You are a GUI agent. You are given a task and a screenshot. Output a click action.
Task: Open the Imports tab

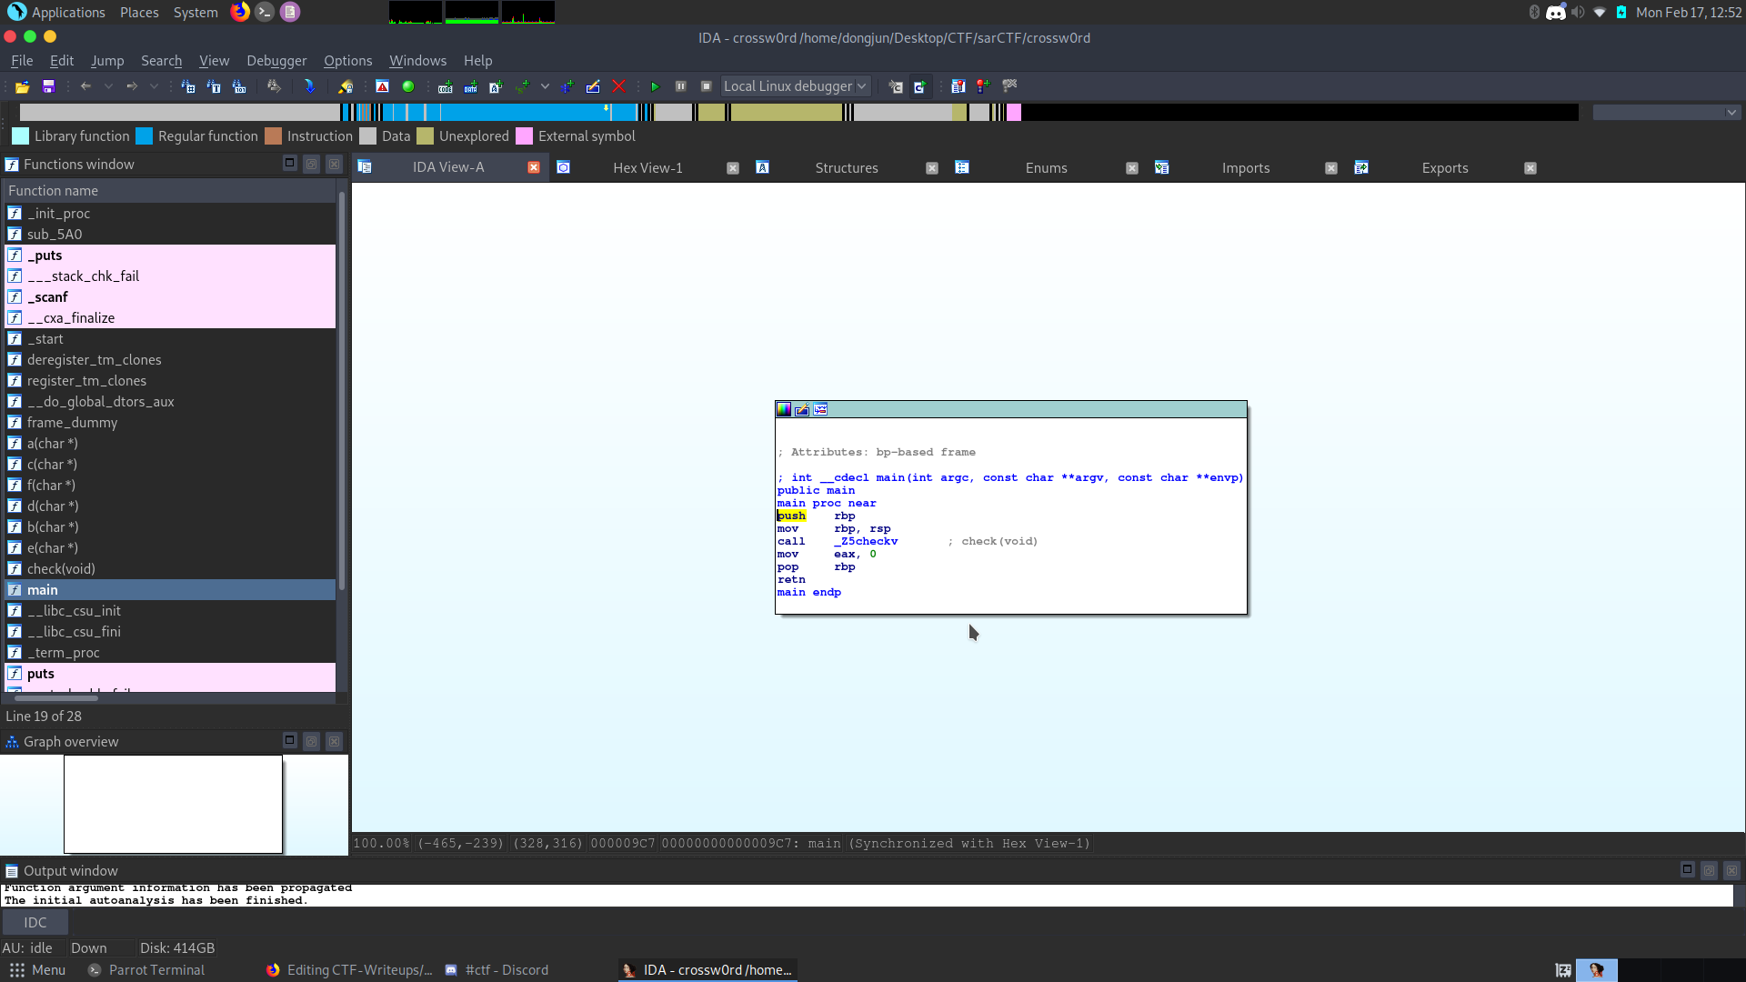coord(1245,168)
